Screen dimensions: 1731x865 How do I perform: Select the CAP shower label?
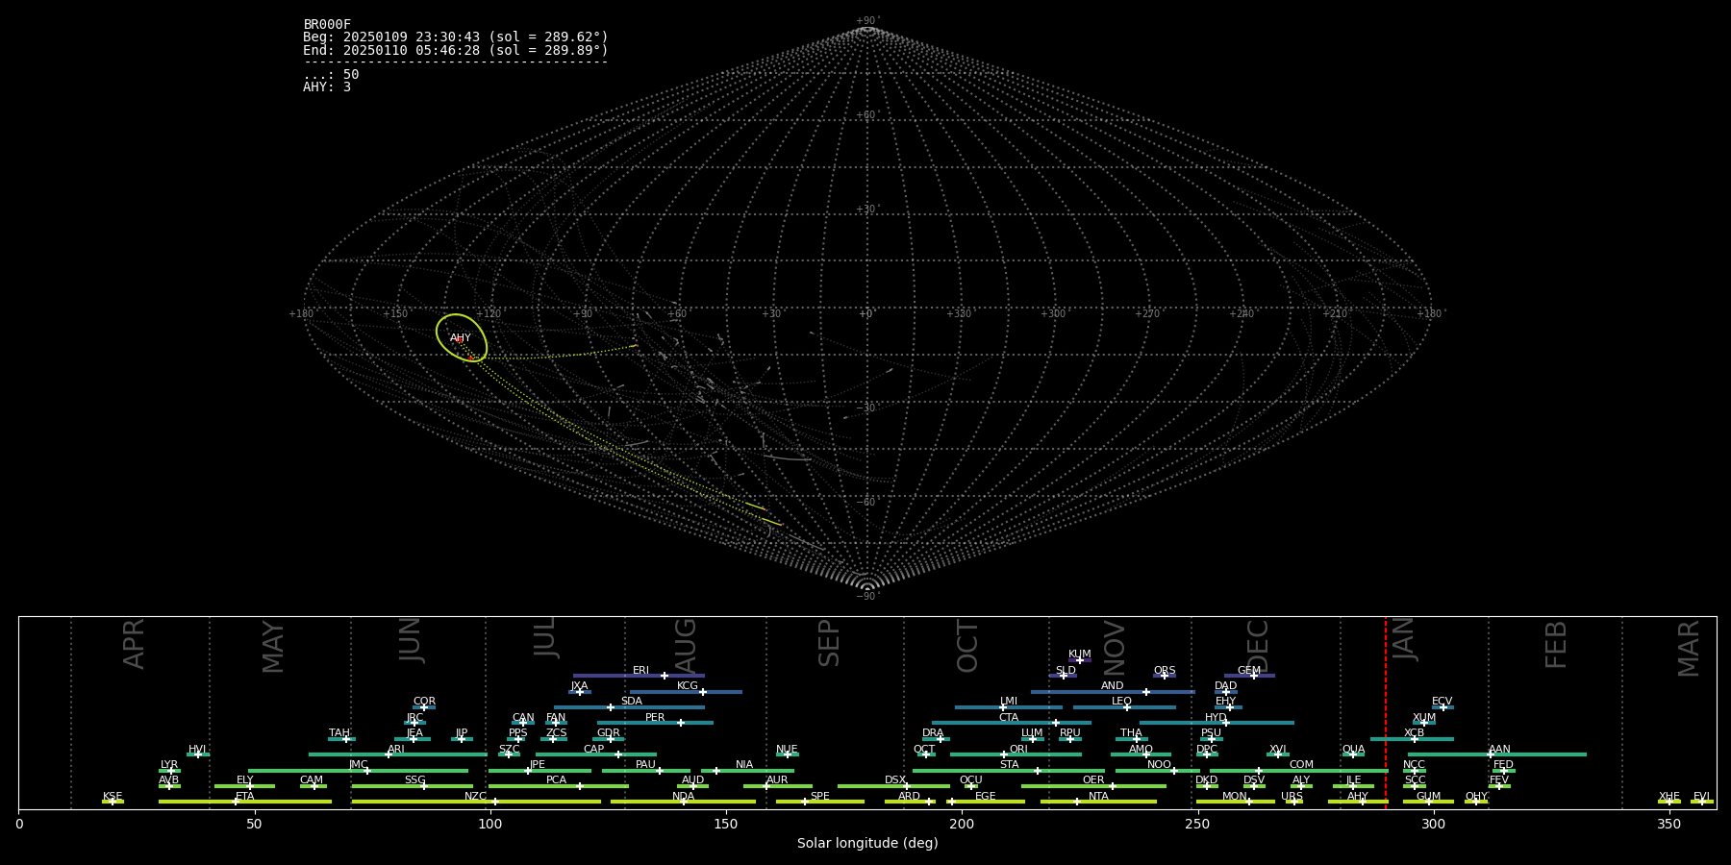[594, 750]
